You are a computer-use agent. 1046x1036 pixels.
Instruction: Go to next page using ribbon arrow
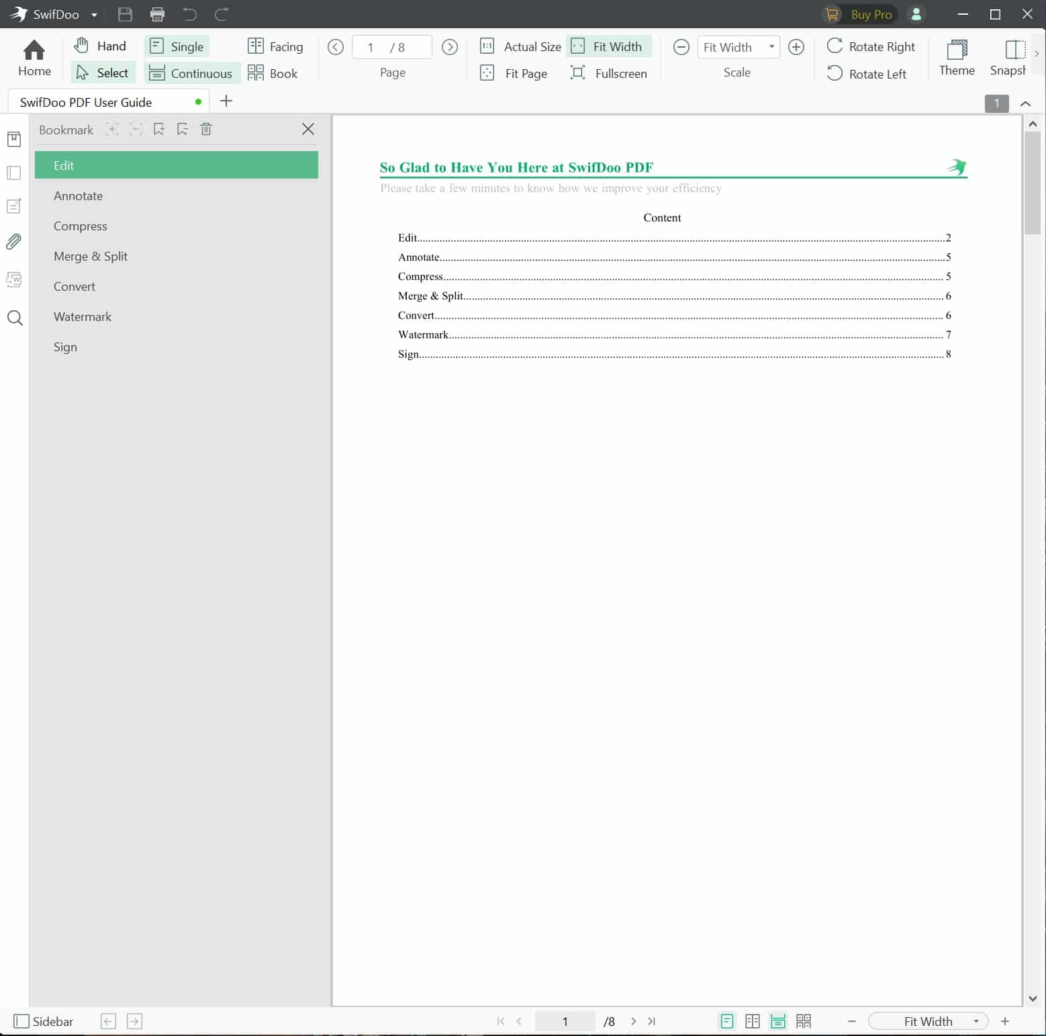(x=450, y=47)
